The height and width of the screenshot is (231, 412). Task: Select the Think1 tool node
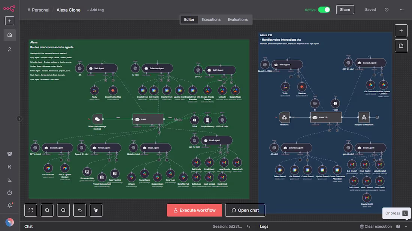(335, 104)
